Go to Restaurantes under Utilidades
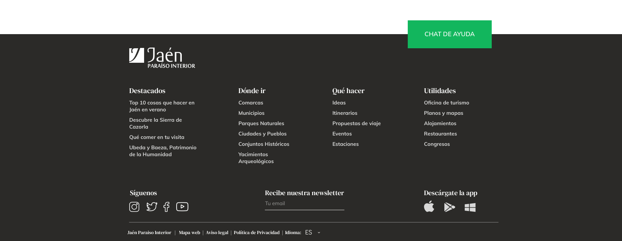Image resolution: width=622 pixels, height=241 pixels. pos(440,134)
